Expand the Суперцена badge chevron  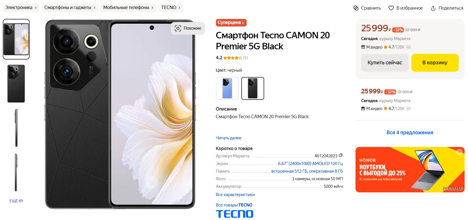click(243, 23)
